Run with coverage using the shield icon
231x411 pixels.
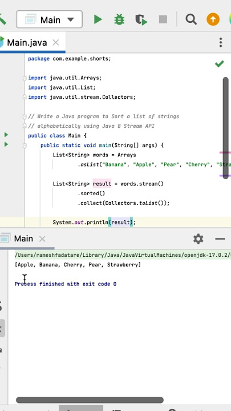pyautogui.click(x=141, y=19)
